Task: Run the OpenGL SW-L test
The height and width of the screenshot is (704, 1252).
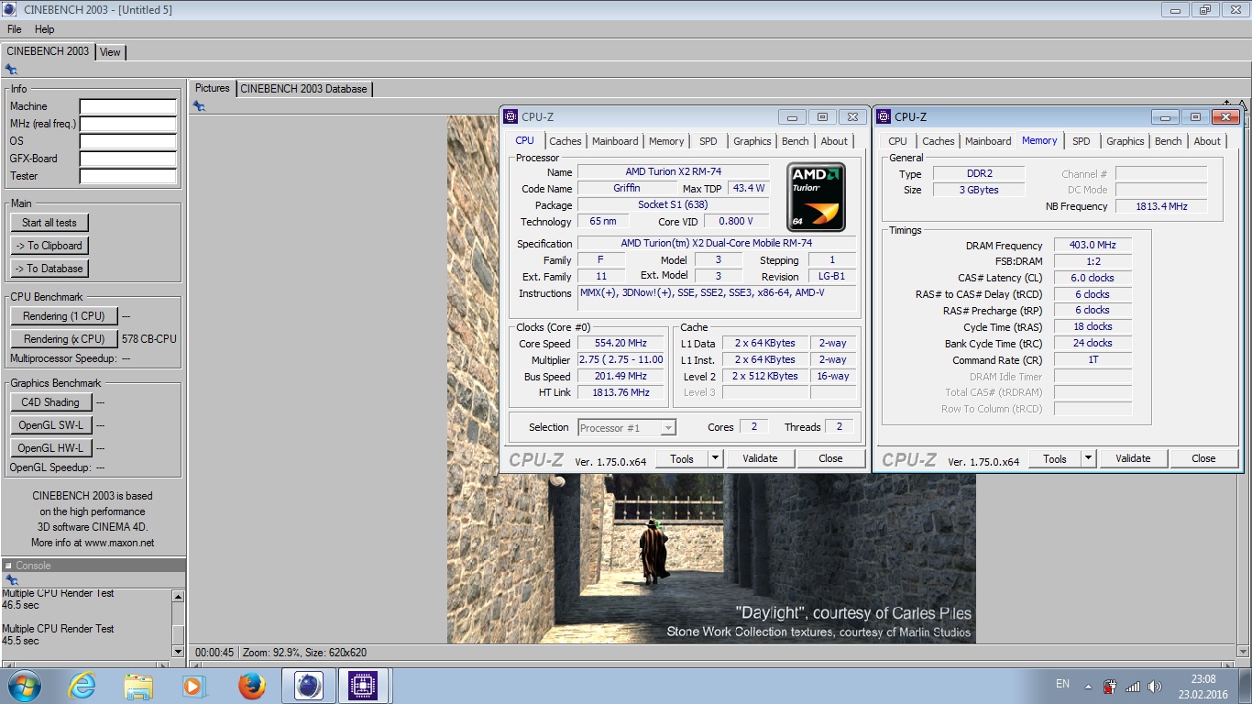Action: [50, 425]
